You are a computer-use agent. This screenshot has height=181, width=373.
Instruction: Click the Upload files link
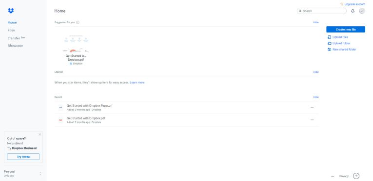(340, 37)
